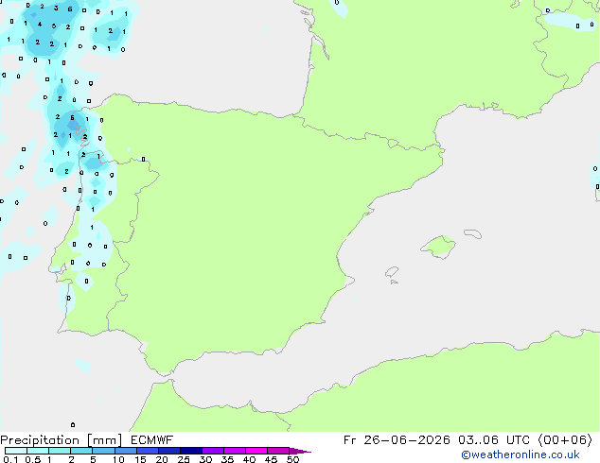Click the 'ECMWF' model name label

pyautogui.click(x=152, y=440)
